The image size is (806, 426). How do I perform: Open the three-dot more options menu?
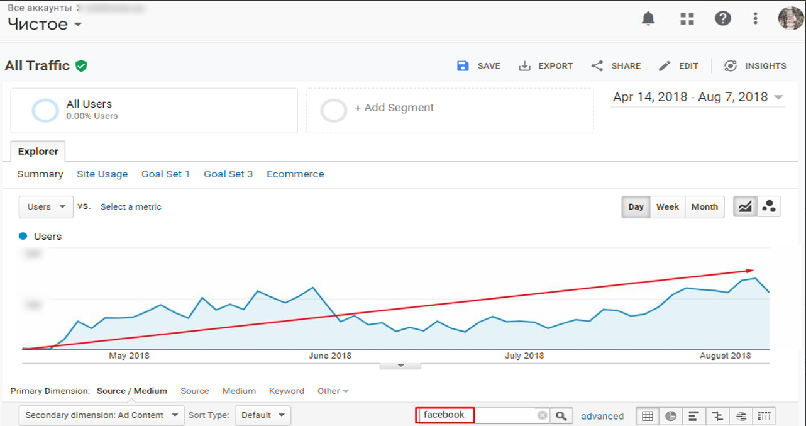(756, 19)
